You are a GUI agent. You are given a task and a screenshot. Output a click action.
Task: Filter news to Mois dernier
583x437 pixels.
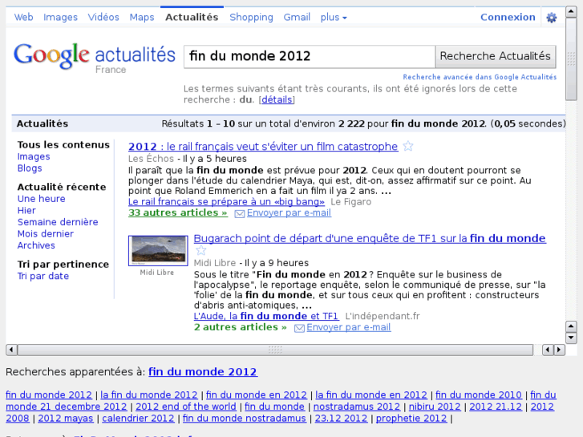46,234
